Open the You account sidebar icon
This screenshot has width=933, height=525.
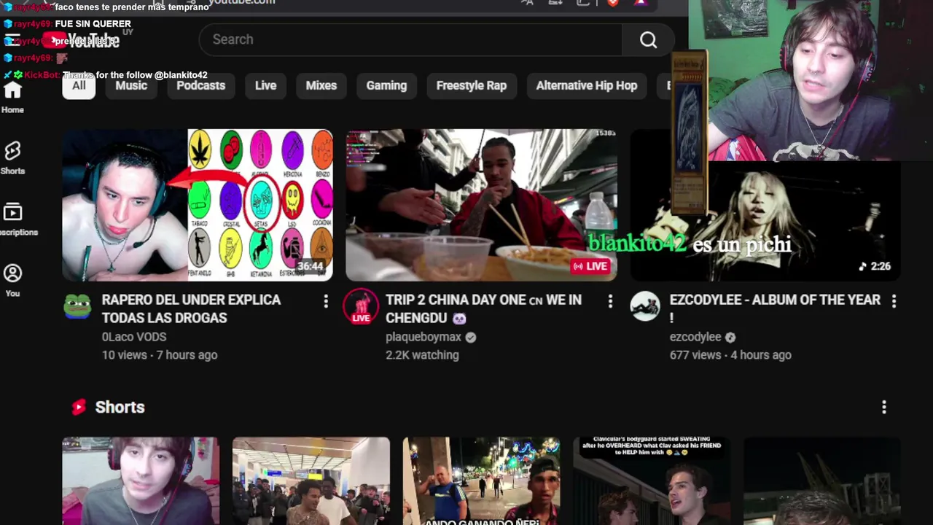12,273
